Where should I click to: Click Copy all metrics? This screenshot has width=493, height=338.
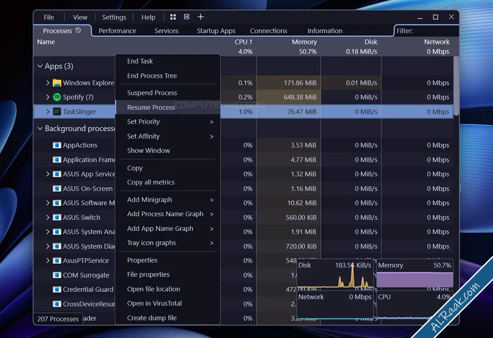[x=168, y=182]
